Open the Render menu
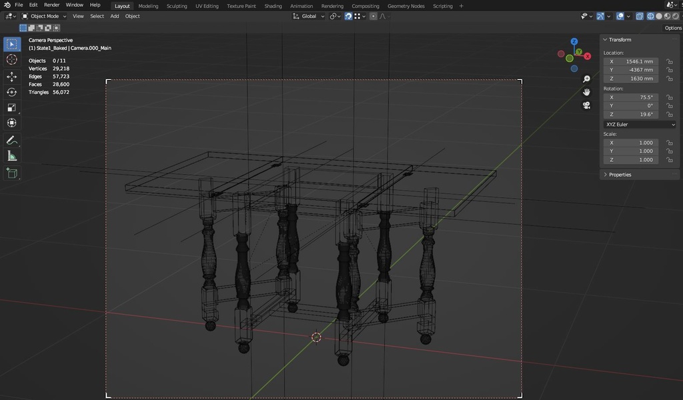This screenshot has height=400, width=683. tap(51, 5)
